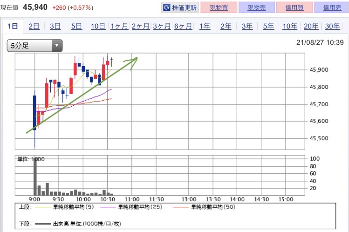
Task: Switch to the 3日 period
Action: point(55,26)
